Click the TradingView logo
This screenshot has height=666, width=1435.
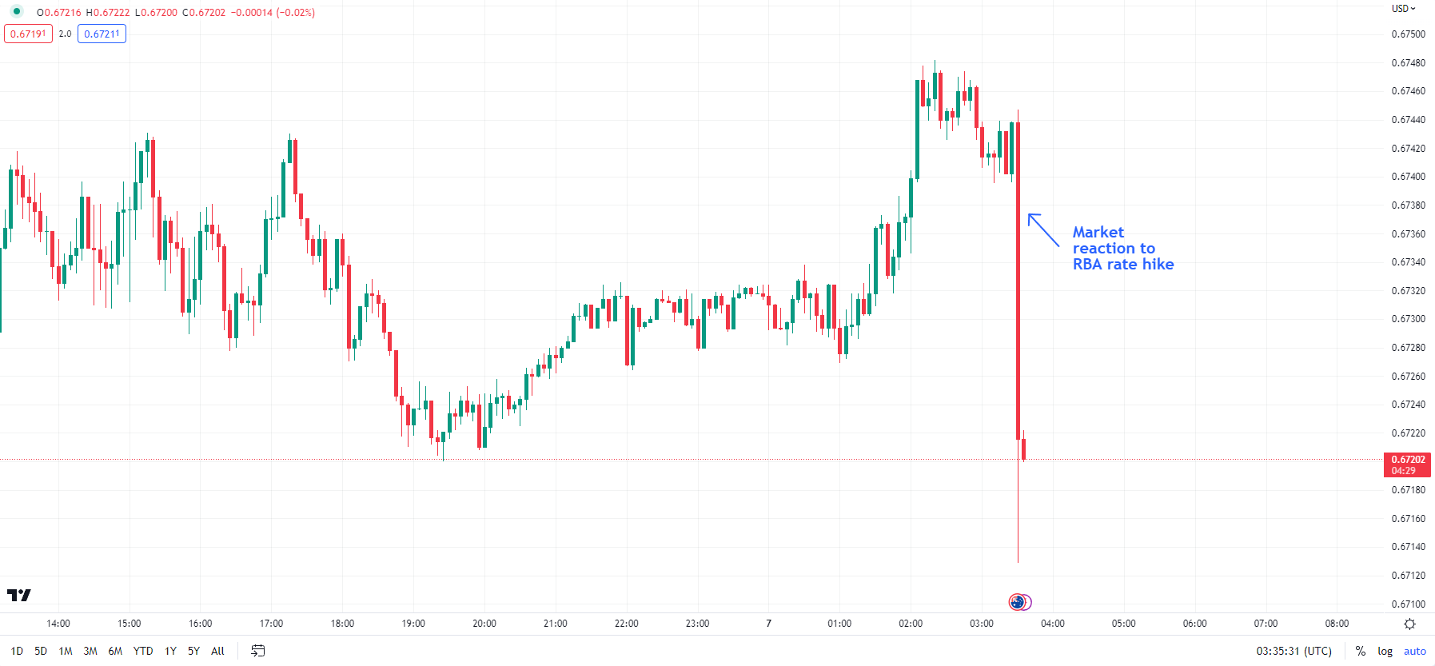pyautogui.click(x=19, y=595)
